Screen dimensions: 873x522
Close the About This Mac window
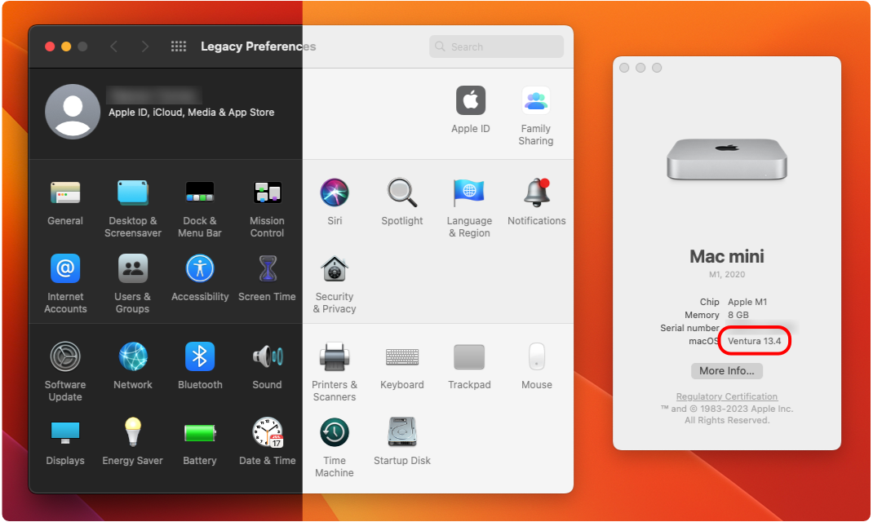point(624,68)
